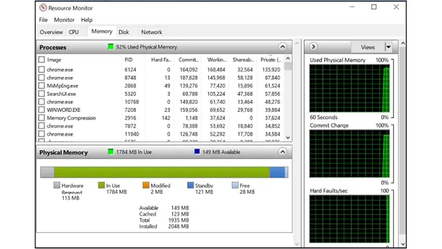Click the Modified orange legend swatch

click(146, 185)
